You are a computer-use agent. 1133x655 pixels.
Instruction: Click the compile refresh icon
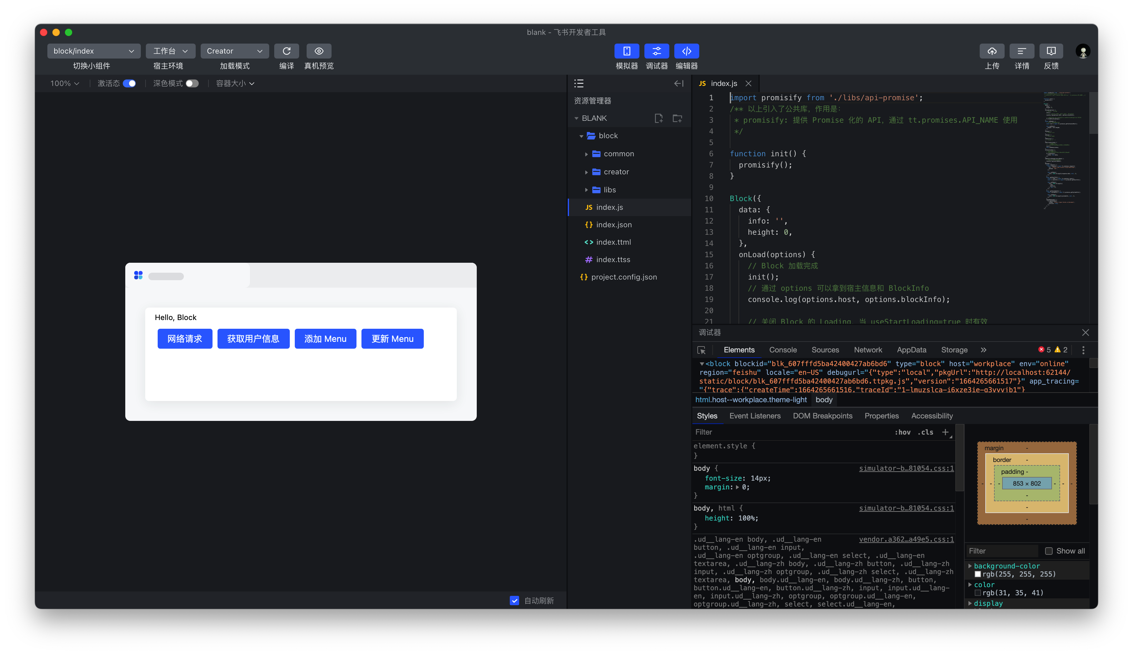(286, 51)
